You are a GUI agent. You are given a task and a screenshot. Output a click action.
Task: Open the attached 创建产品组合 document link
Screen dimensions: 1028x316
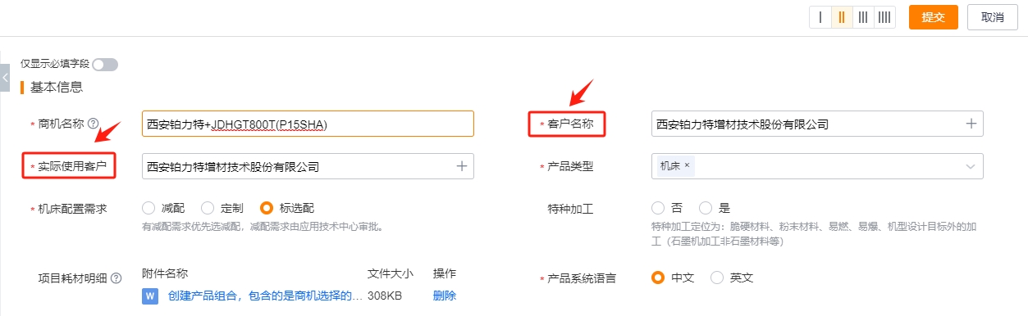pyautogui.click(x=264, y=296)
